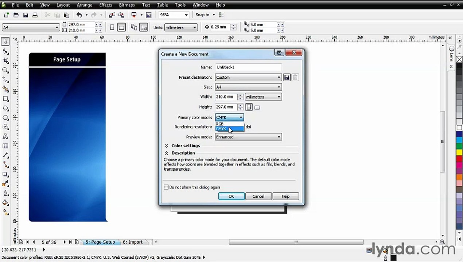Pick the red swatch in color palette
The height and width of the screenshot is (262, 463).
click(459, 159)
